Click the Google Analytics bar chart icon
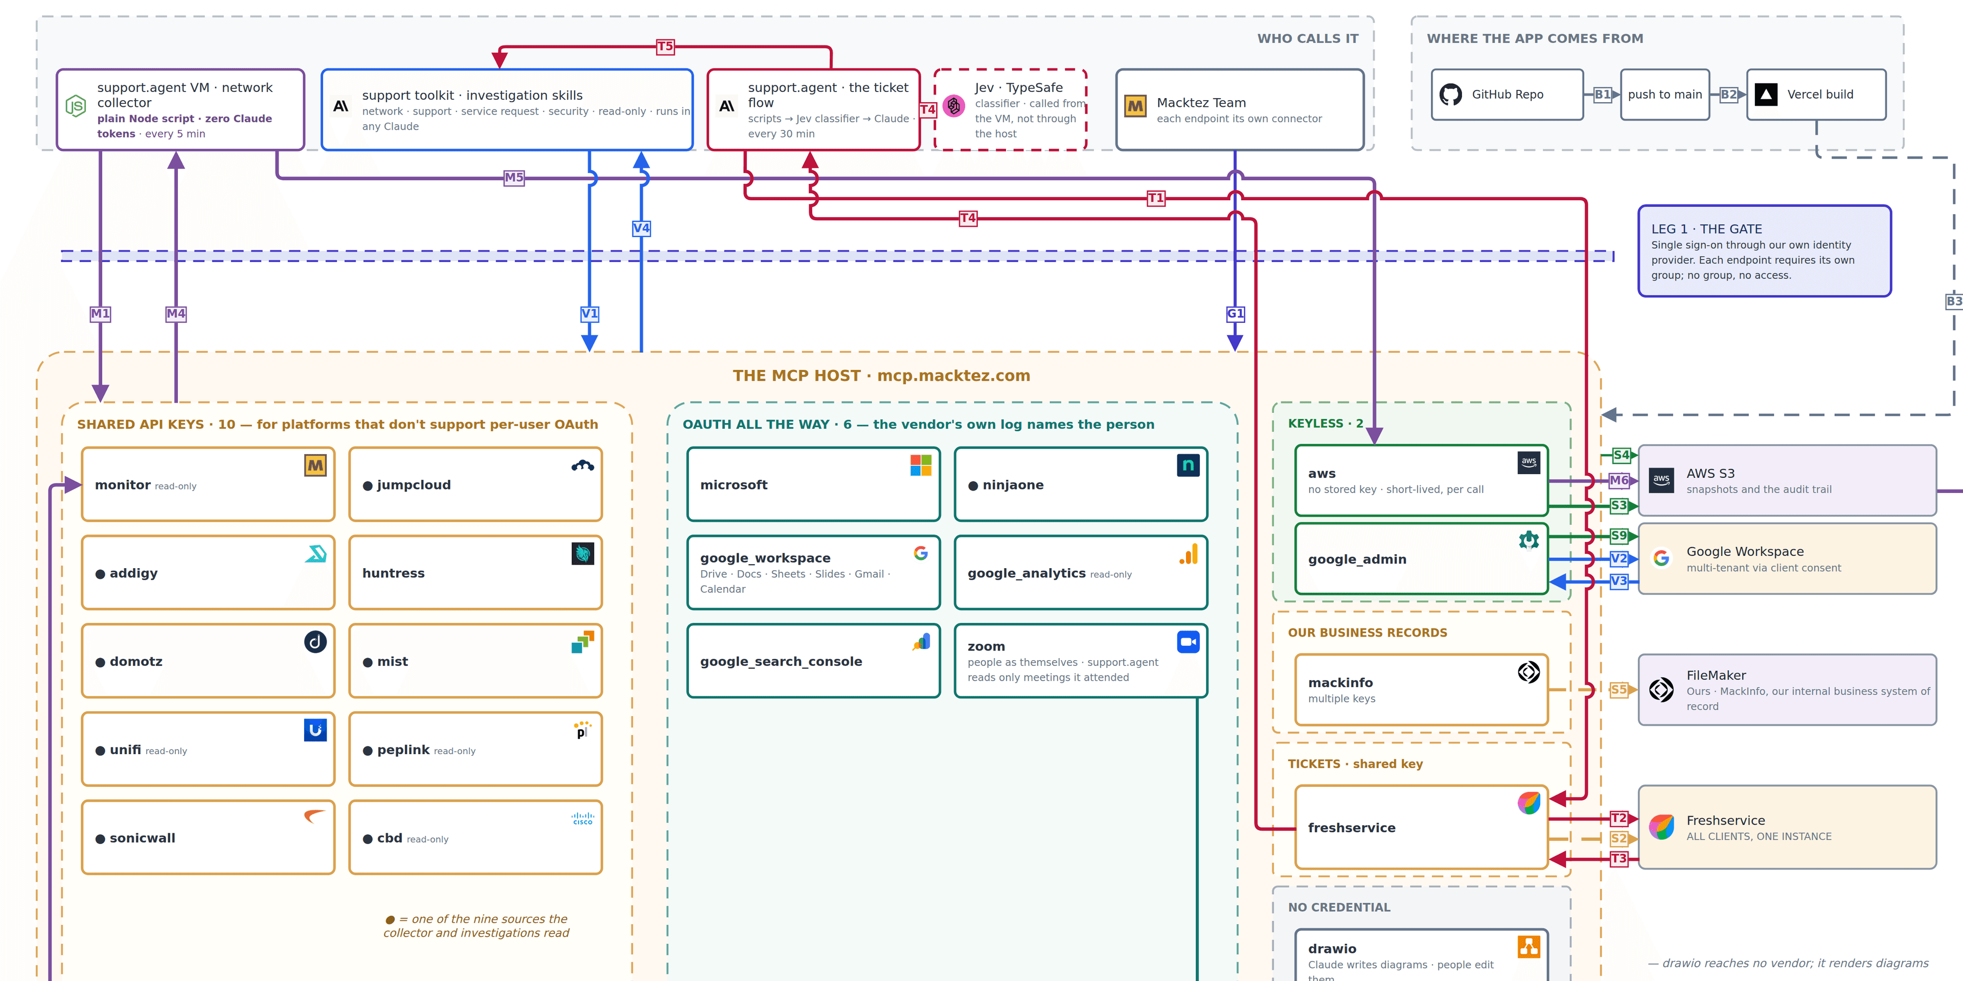Image resolution: width=1963 pixels, height=981 pixels. click(x=1188, y=554)
